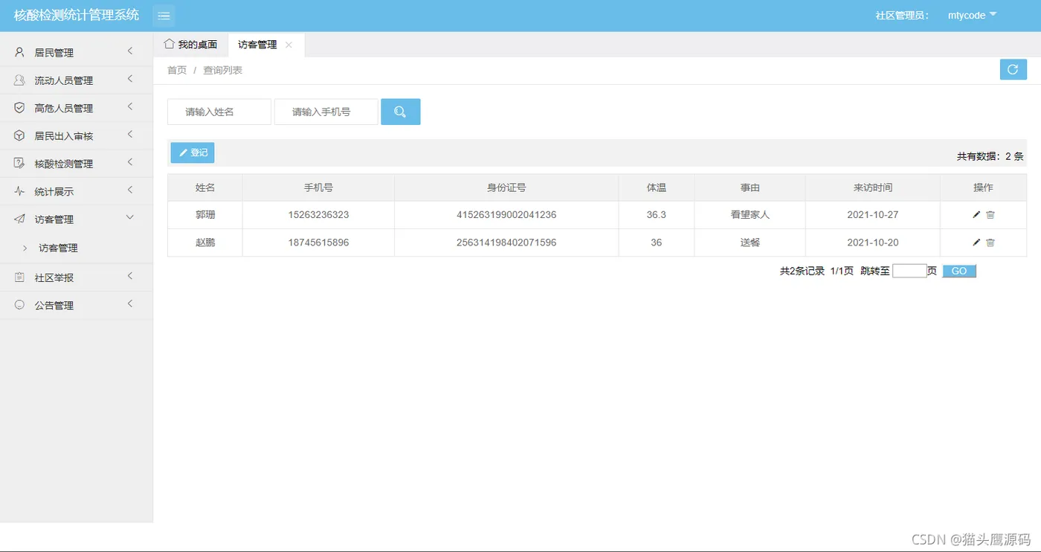The image size is (1041, 552).
Task: Delete the record for 郭珊
Action: pos(990,215)
